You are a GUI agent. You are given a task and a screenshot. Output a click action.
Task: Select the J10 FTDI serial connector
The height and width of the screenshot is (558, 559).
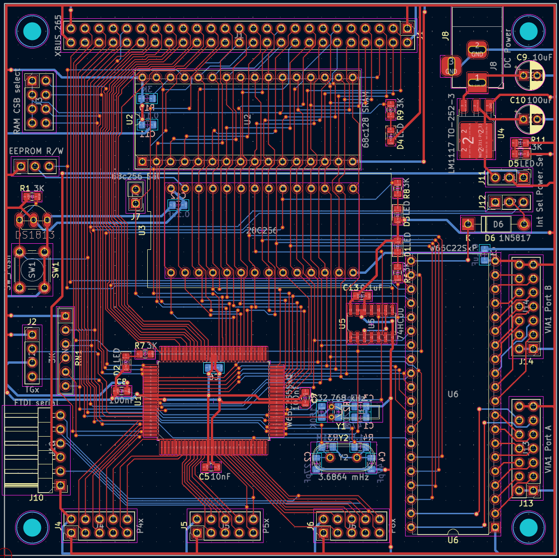tap(38, 450)
